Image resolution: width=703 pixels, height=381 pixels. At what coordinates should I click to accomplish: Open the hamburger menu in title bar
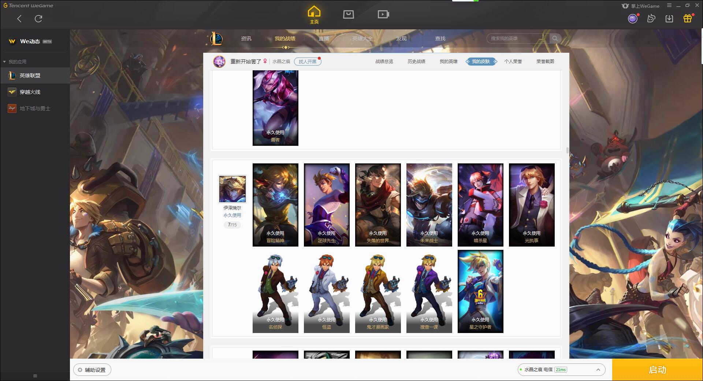(669, 5)
